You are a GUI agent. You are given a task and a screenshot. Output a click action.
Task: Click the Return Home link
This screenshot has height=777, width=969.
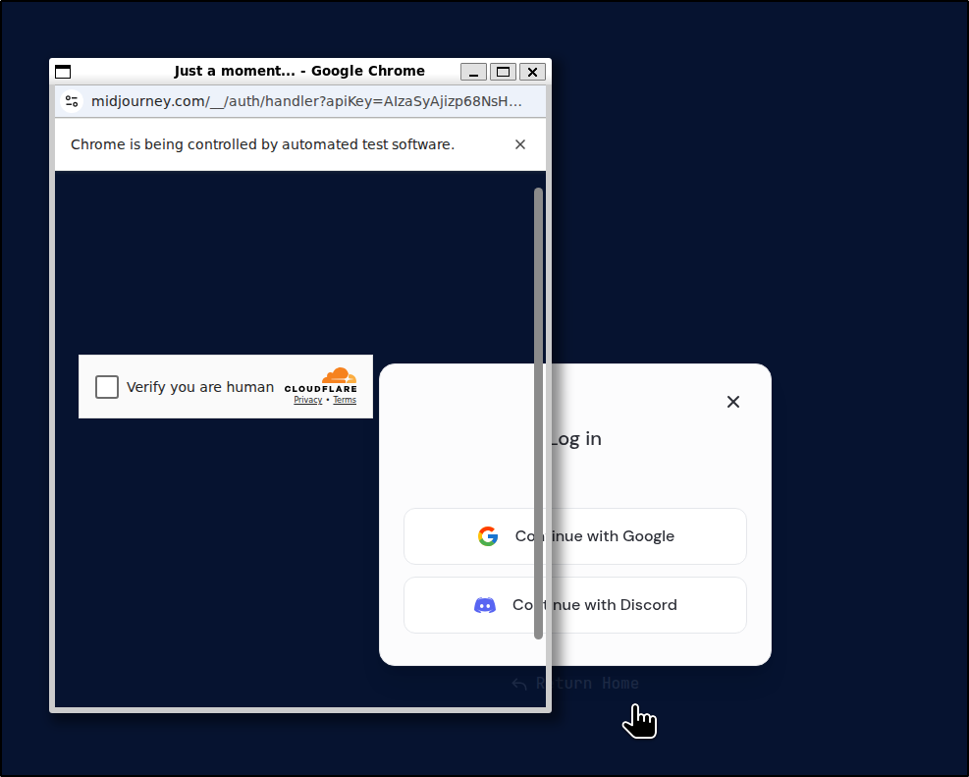(599, 684)
